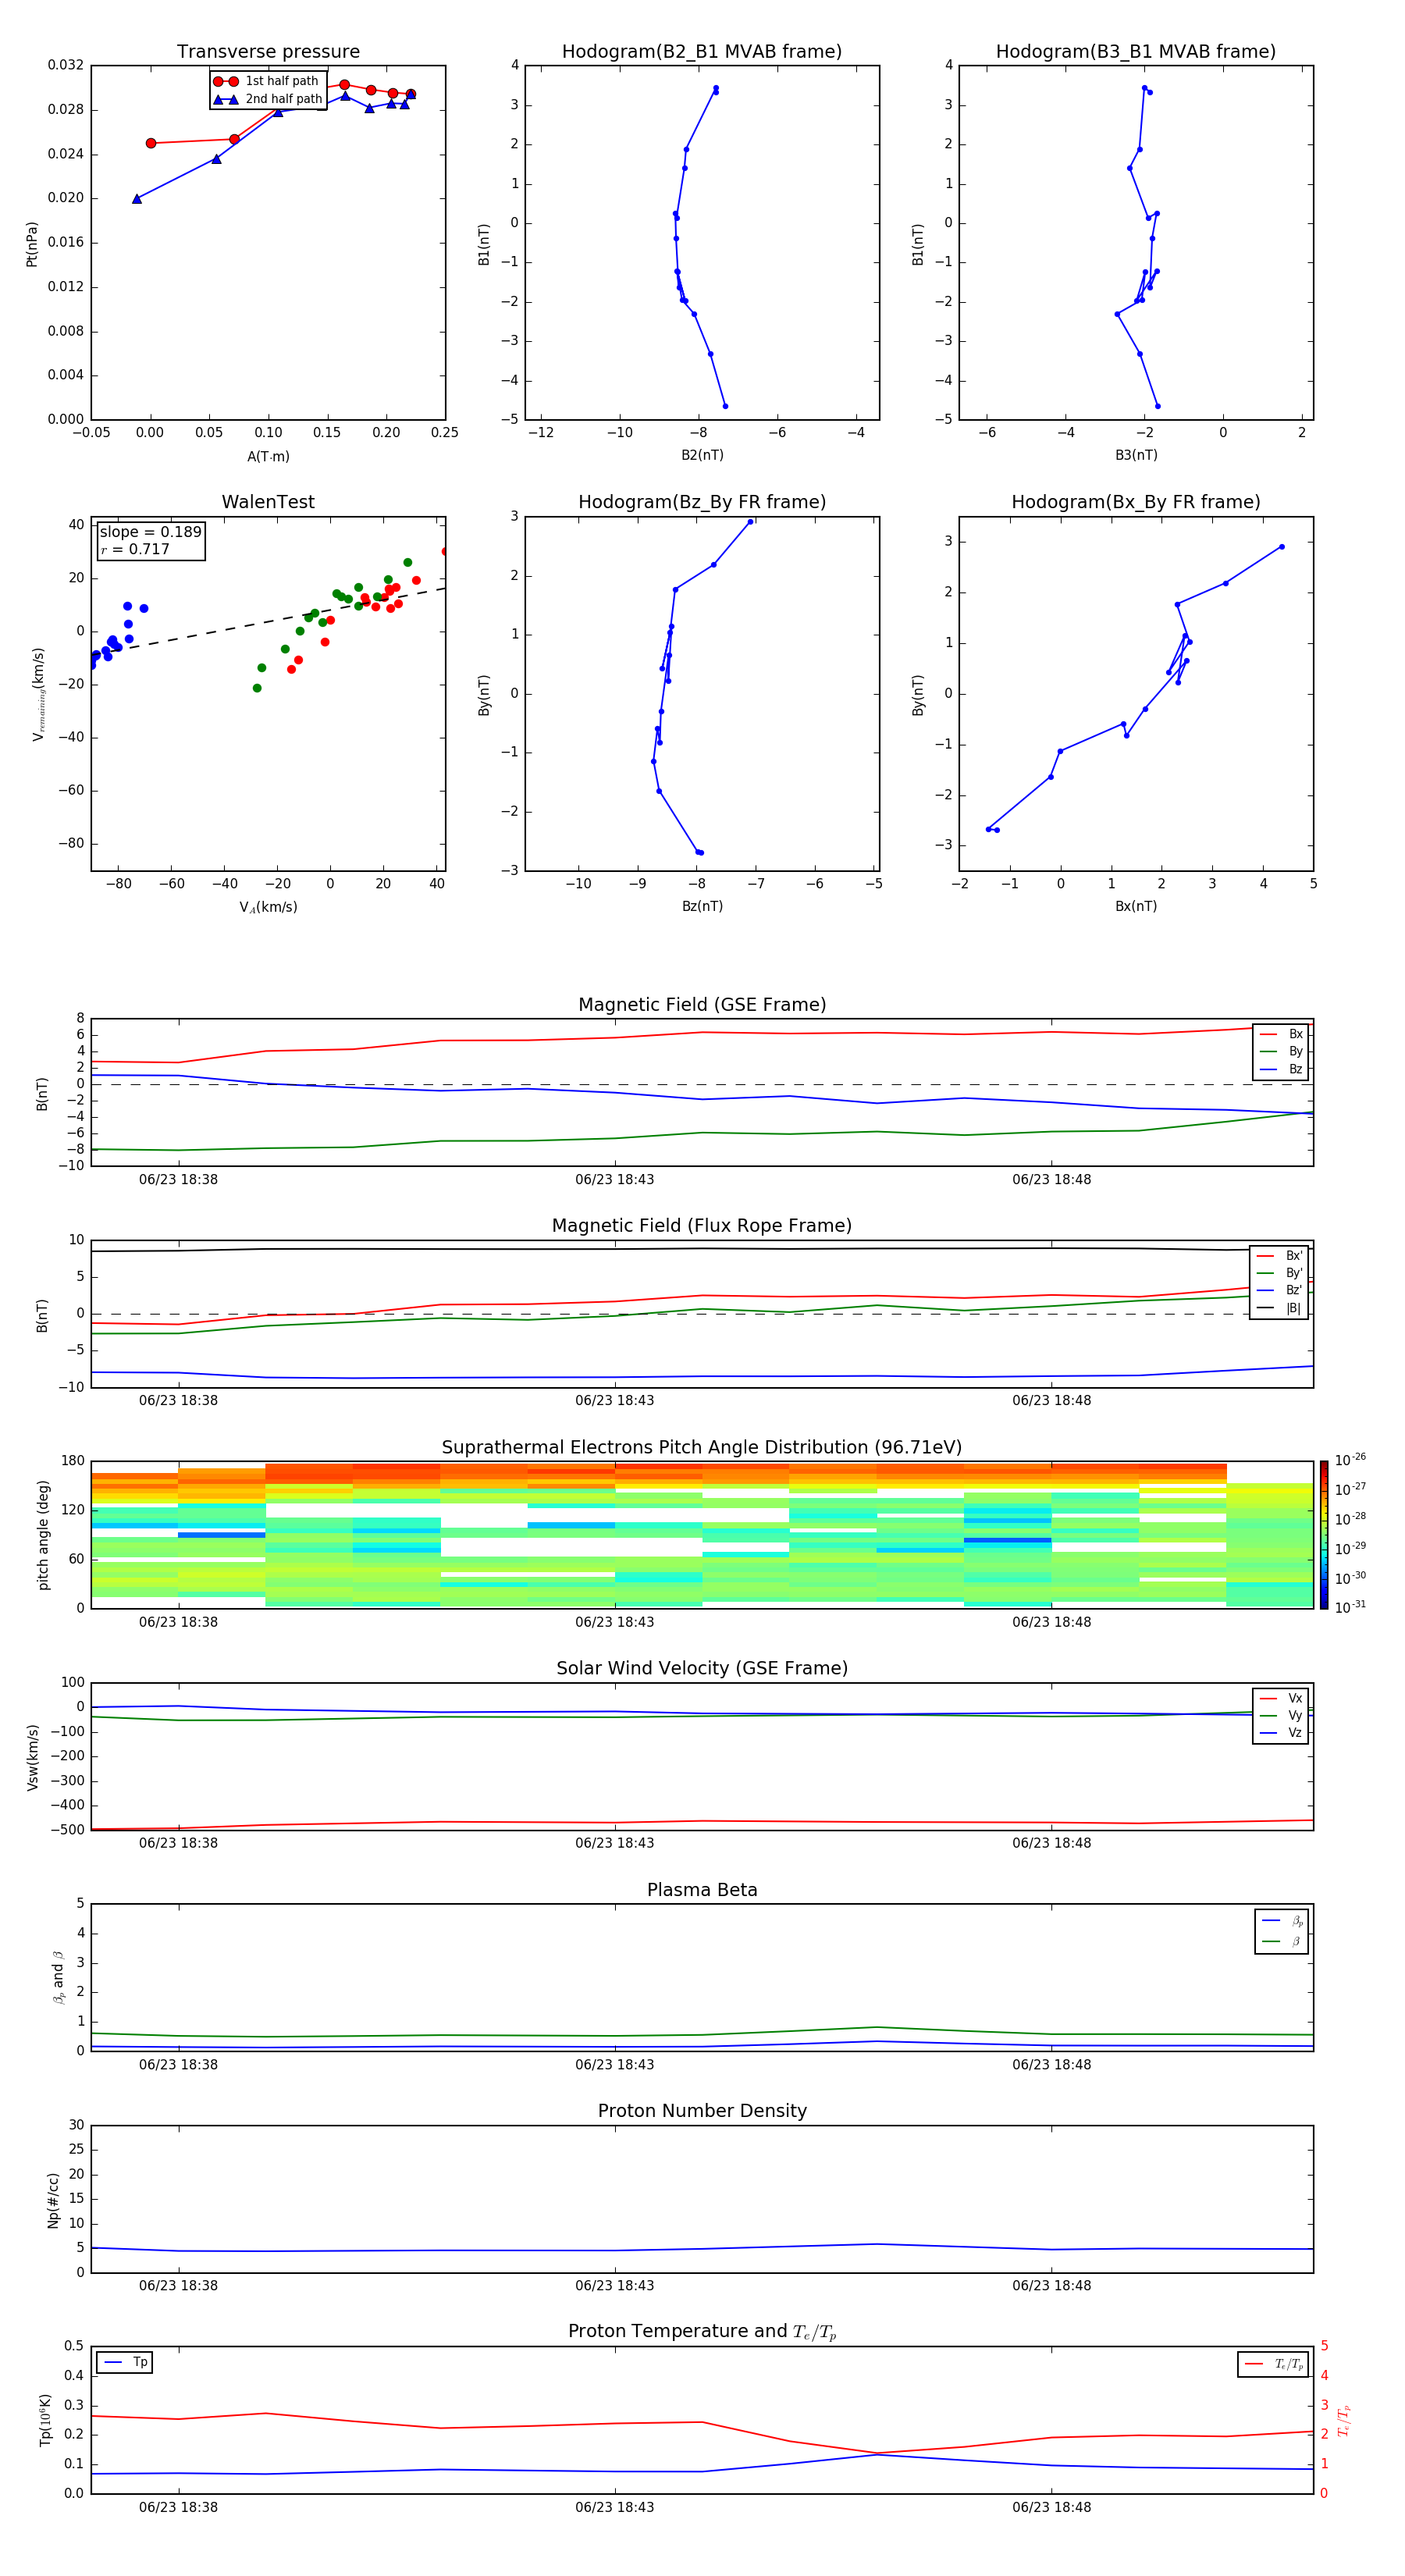Click the 'WalenTest' plot title

(268, 502)
